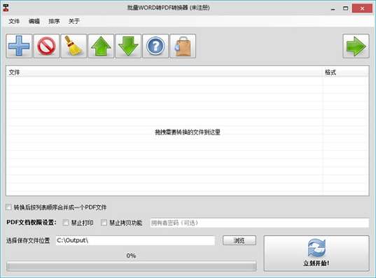Click the red remove file icon

pos(46,46)
